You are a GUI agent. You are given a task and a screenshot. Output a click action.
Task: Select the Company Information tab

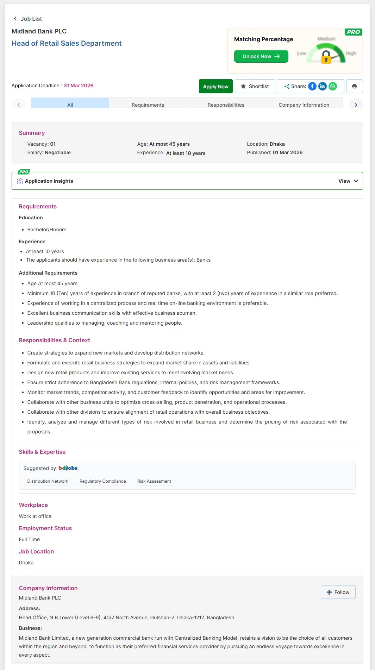(x=304, y=105)
